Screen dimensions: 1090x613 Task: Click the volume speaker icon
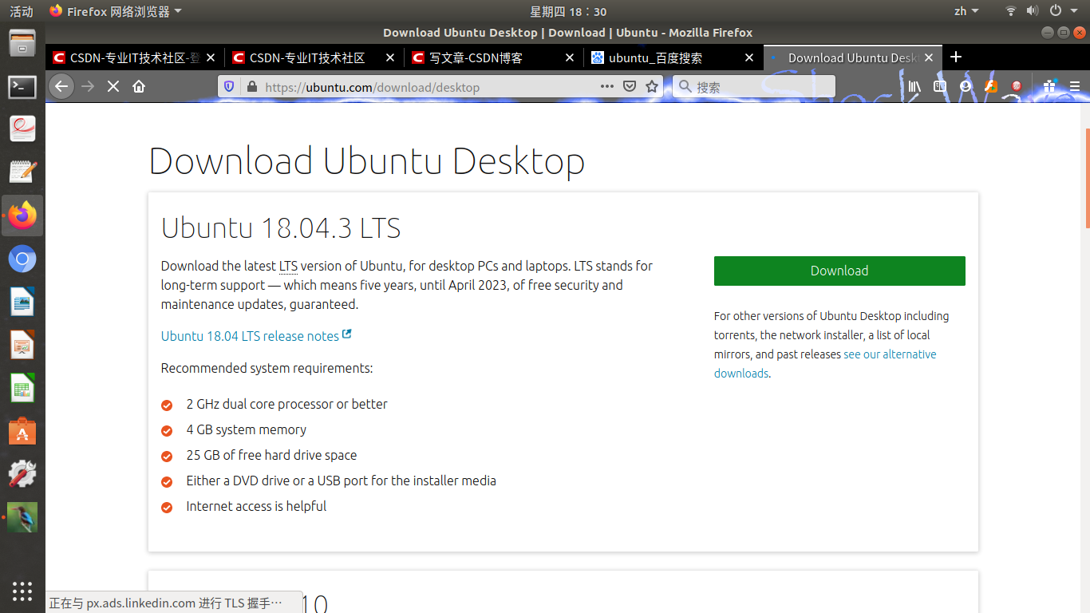click(1033, 11)
